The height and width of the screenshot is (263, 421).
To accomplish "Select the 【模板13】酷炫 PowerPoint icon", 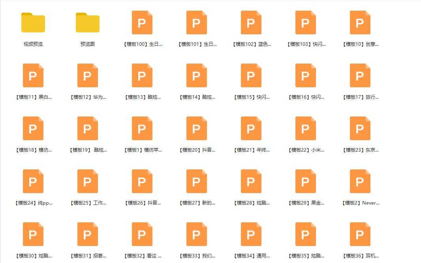I will tap(142, 75).
